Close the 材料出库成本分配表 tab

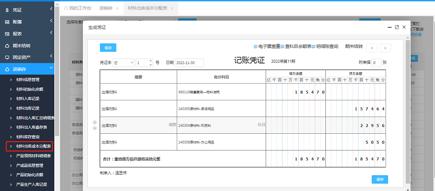point(172,8)
